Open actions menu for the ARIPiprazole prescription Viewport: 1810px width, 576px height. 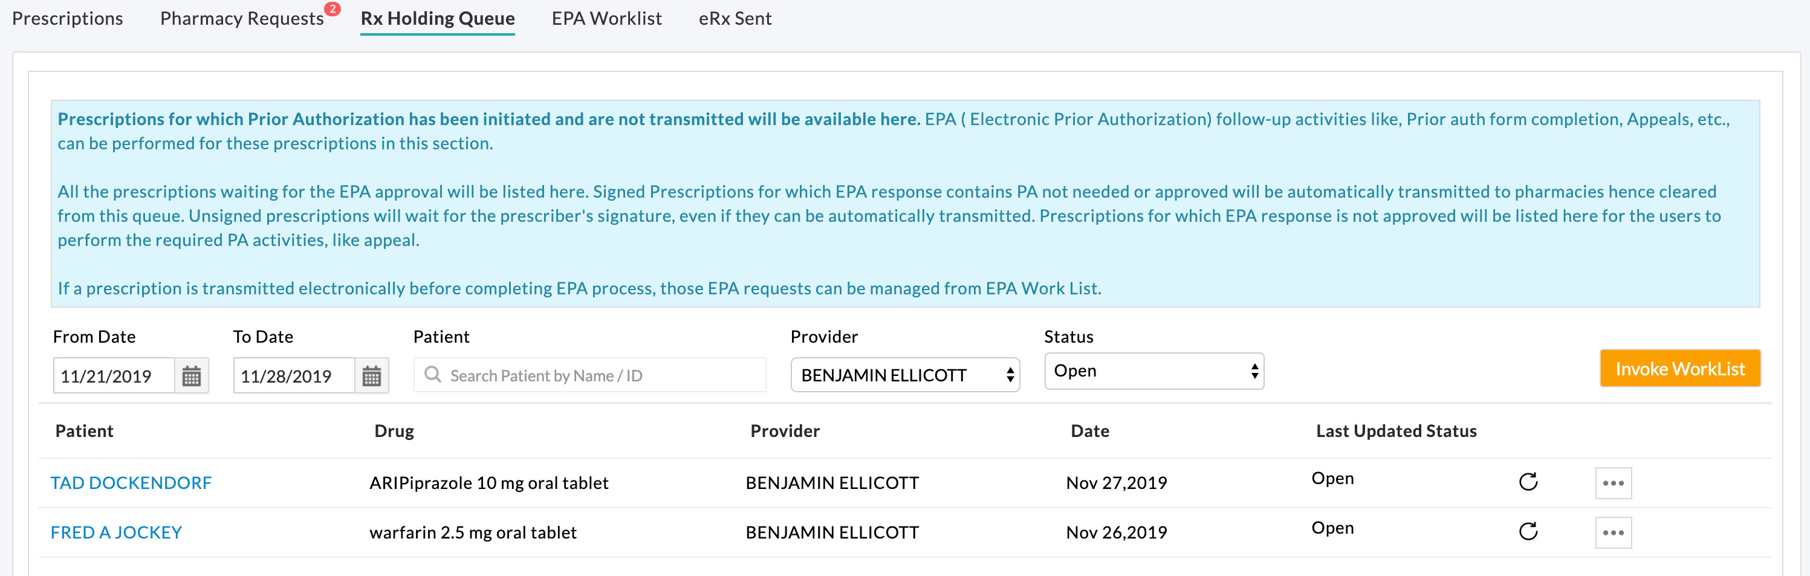(x=1614, y=482)
